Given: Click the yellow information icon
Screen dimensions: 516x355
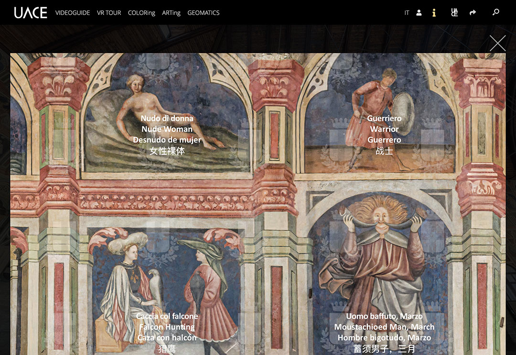Looking at the screenshot, I should coord(434,13).
